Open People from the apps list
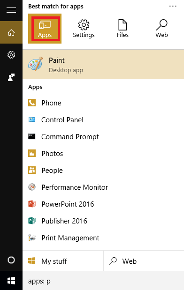 pos(103,171)
